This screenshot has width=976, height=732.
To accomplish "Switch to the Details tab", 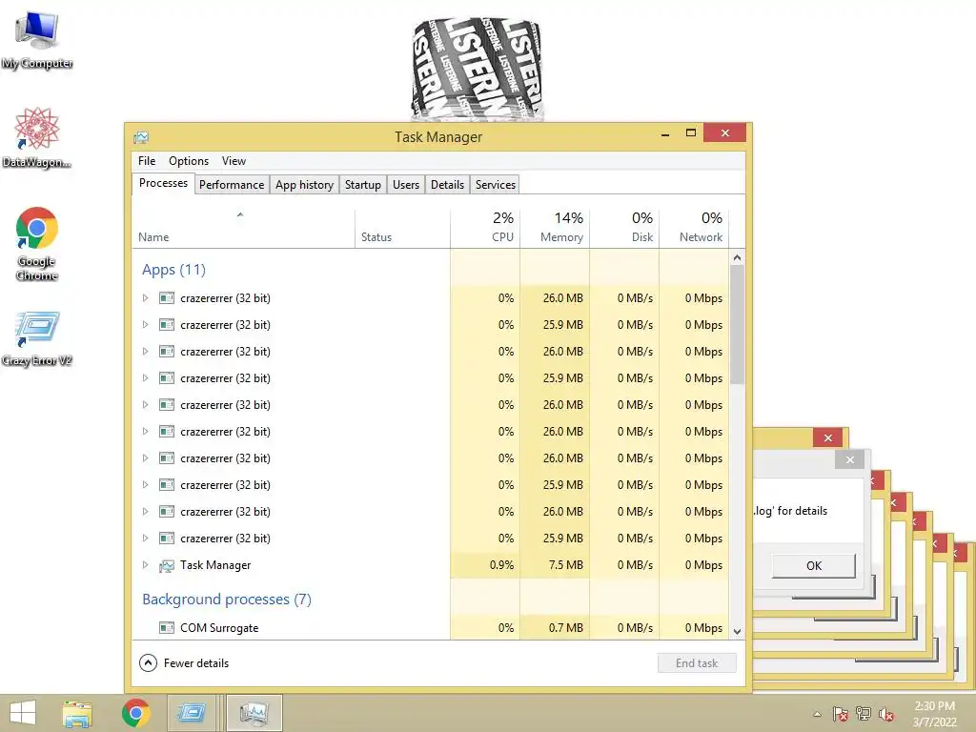I will (448, 185).
